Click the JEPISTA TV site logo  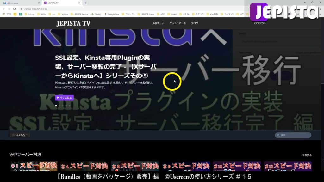73,23
